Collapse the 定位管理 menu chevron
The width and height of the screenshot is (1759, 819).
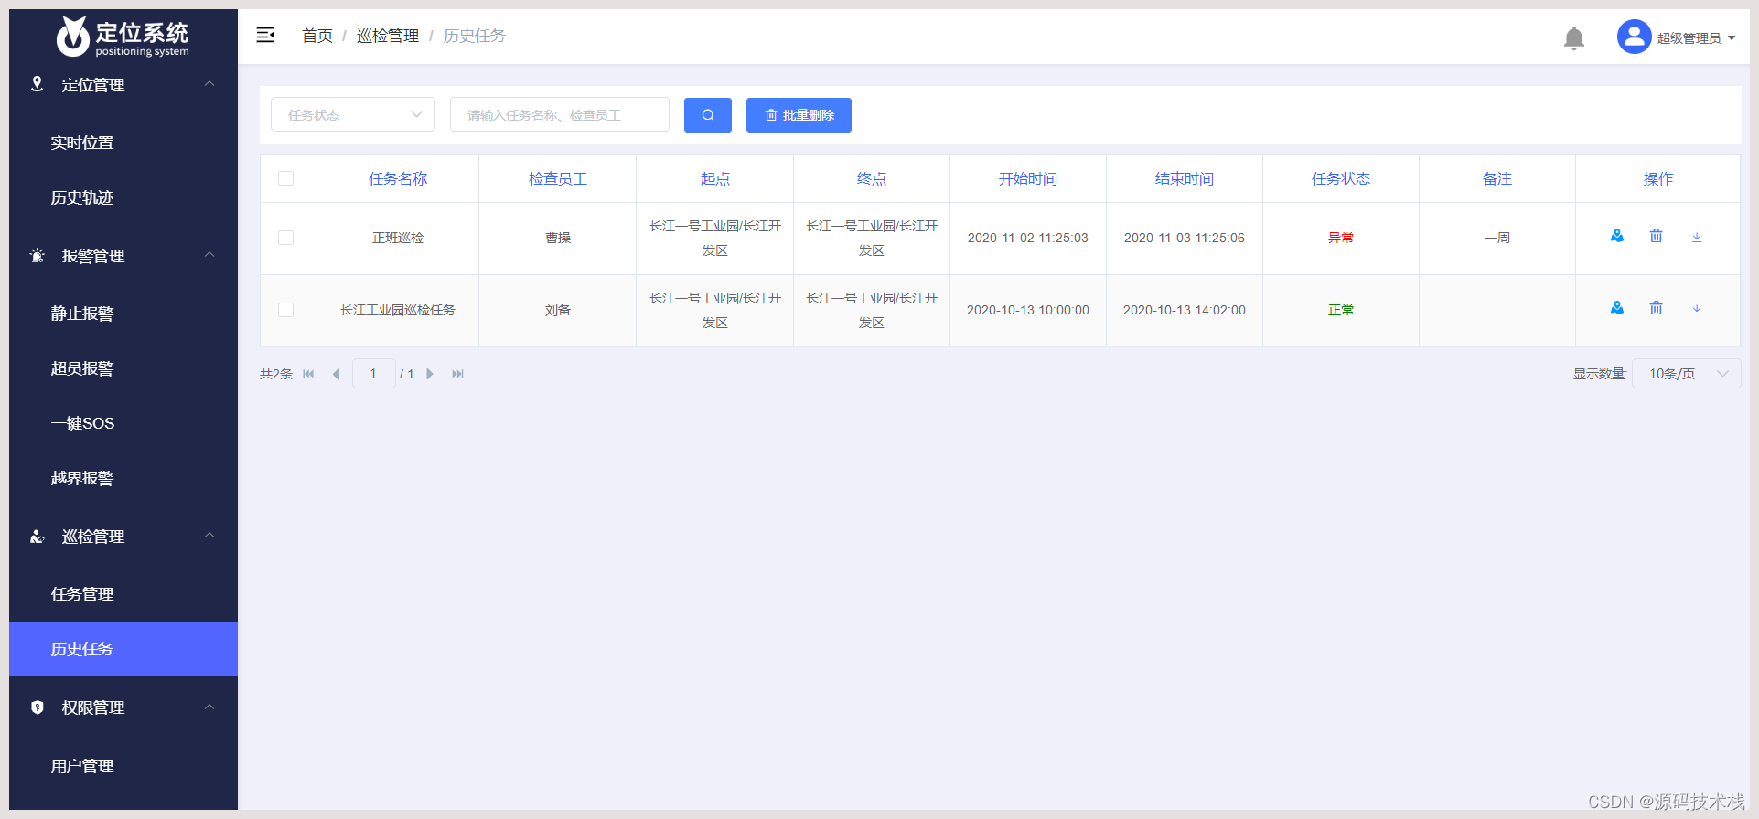point(209,84)
